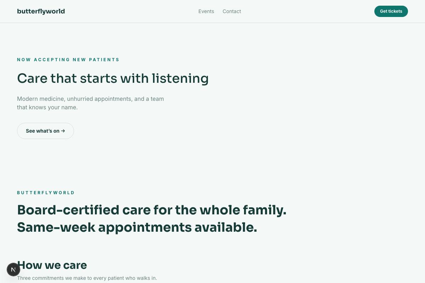The image size is (425, 283).
Task: Click the How we care heading
Action: pyautogui.click(x=52, y=265)
